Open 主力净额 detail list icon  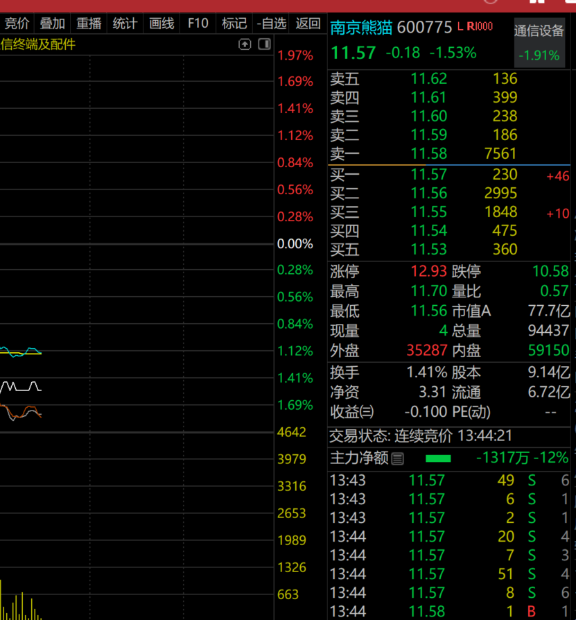(397, 458)
